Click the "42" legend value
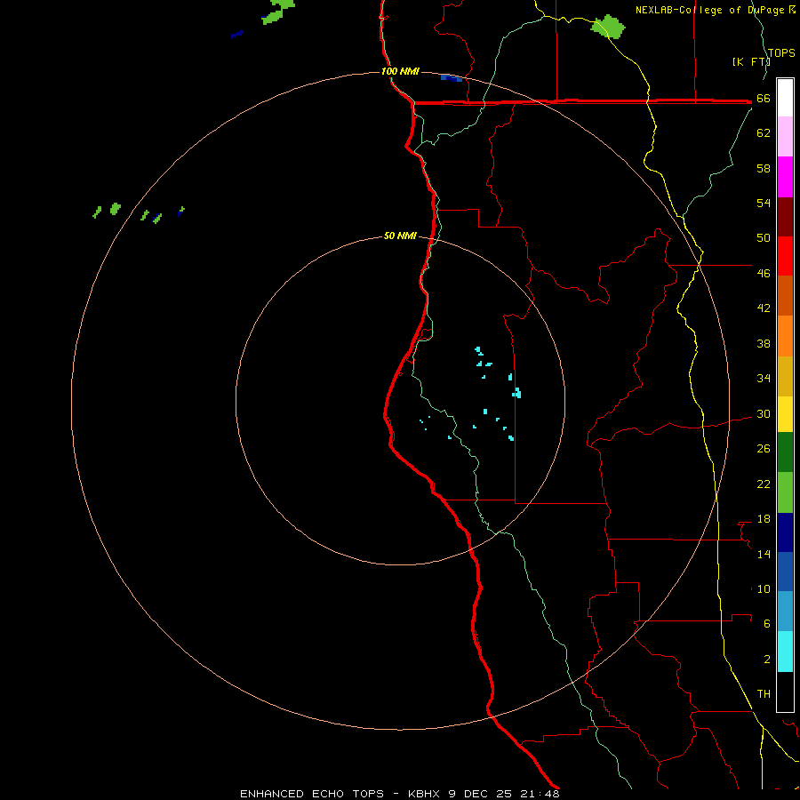800x800 pixels. (x=764, y=308)
